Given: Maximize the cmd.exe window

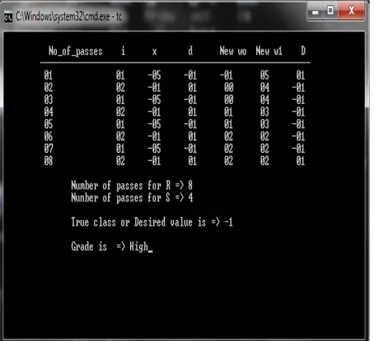Looking at the screenshot, I should (330, 11).
